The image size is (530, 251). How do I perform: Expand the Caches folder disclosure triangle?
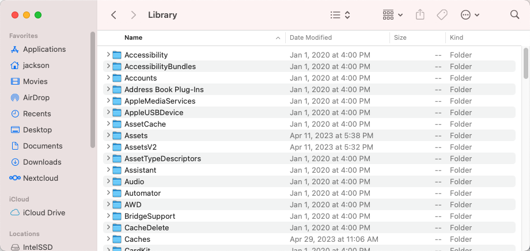coord(108,239)
